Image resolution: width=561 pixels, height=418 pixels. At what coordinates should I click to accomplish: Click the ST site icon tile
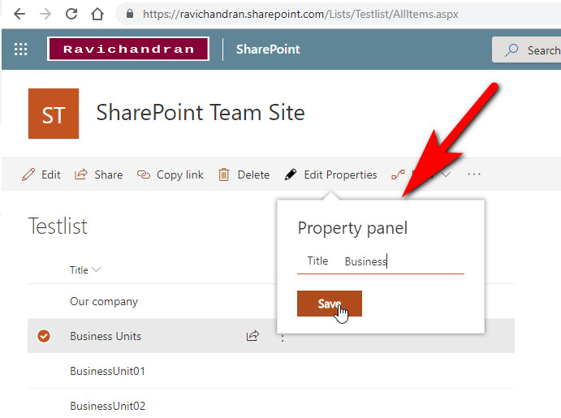[54, 114]
